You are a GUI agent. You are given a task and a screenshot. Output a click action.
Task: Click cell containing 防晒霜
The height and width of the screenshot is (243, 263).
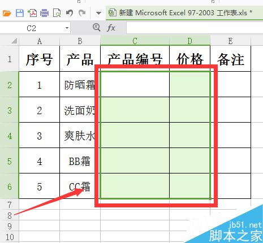(x=80, y=84)
